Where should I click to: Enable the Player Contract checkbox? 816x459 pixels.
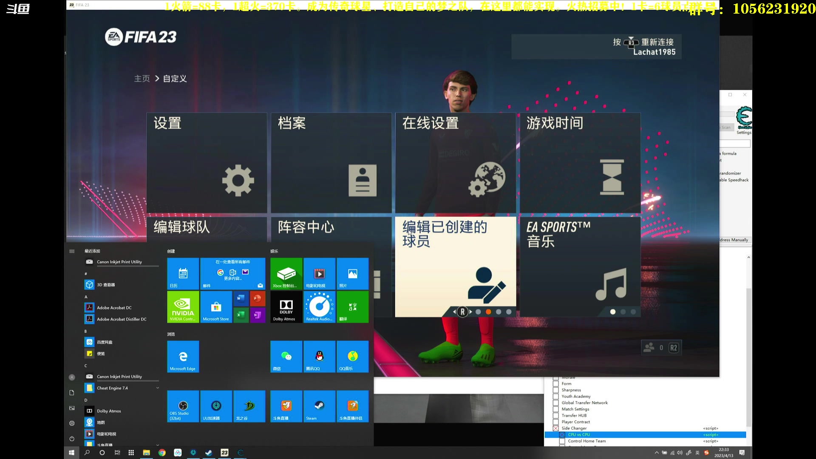point(555,422)
